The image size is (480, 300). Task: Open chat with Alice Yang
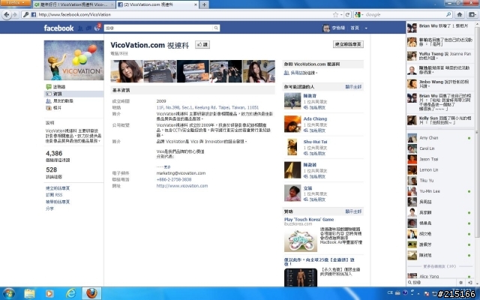pos(439,276)
